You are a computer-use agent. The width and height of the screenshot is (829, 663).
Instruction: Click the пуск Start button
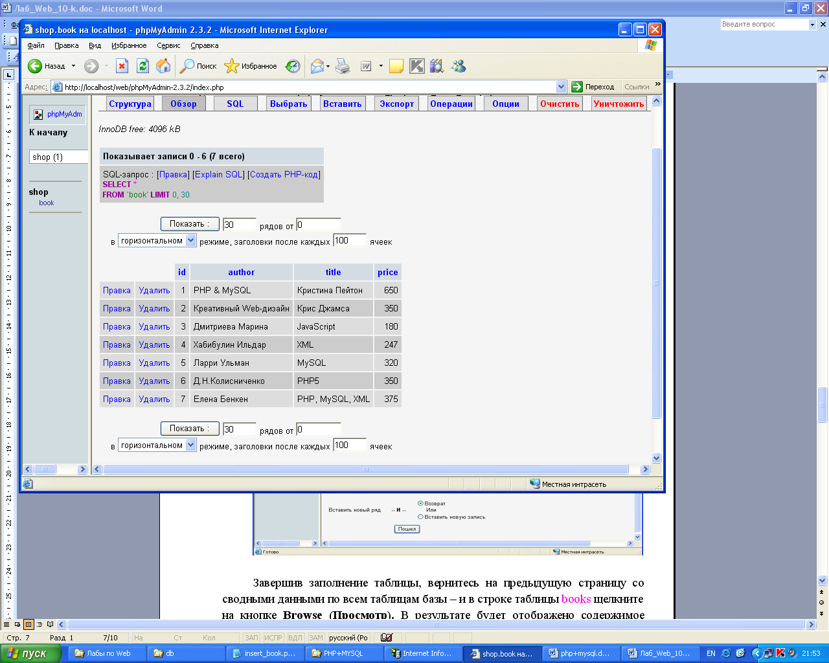30,653
